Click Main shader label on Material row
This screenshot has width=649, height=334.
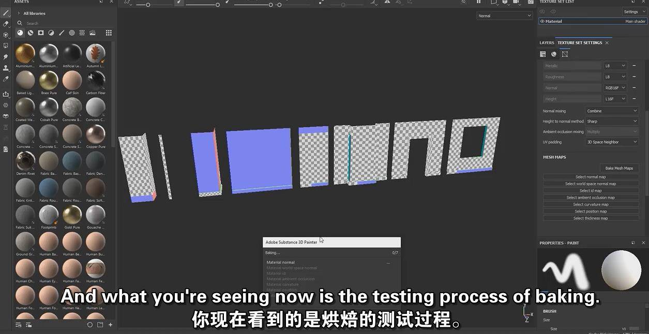tap(635, 21)
